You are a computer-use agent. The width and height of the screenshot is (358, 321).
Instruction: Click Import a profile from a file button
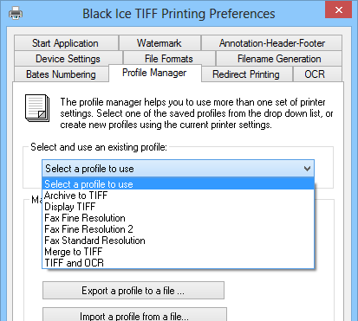(x=134, y=315)
